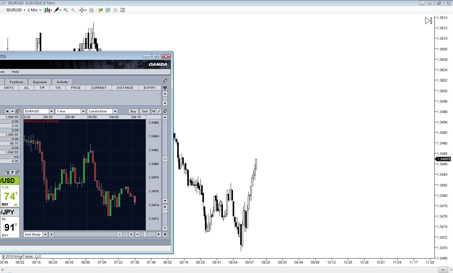Sort by T/P column header
Image resolution: width=453 pixels, height=273 pixels.
tap(42, 88)
